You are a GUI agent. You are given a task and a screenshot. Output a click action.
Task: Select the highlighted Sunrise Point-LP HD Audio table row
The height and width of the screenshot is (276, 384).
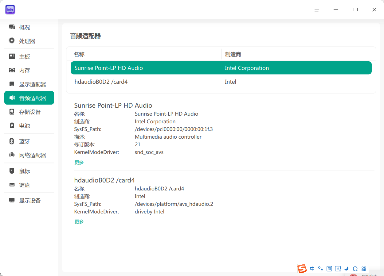click(x=221, y=68)
